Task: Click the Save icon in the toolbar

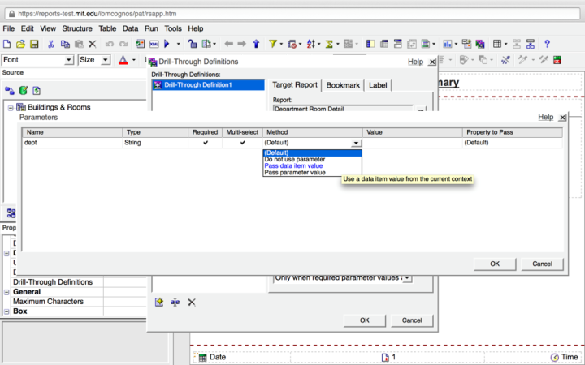Action: pyautogui.click(x=34, y=44)
